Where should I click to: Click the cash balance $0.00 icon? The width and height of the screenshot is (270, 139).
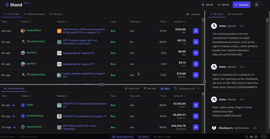point(219,5)
